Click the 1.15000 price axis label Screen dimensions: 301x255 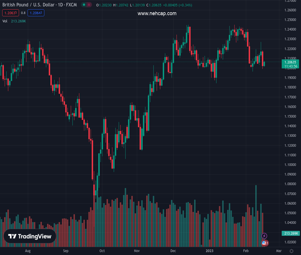point(290,116)
